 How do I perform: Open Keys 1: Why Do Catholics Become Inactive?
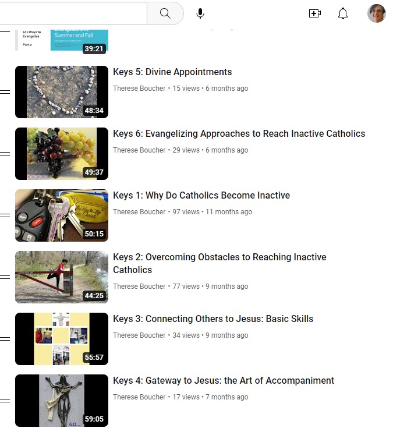click(201, 195)
